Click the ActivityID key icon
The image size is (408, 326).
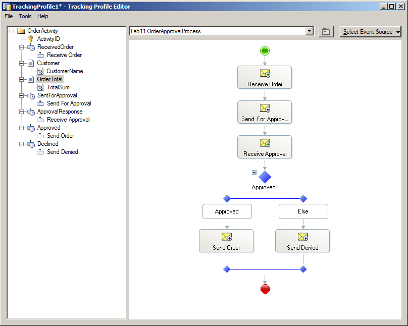pos(31,39)
